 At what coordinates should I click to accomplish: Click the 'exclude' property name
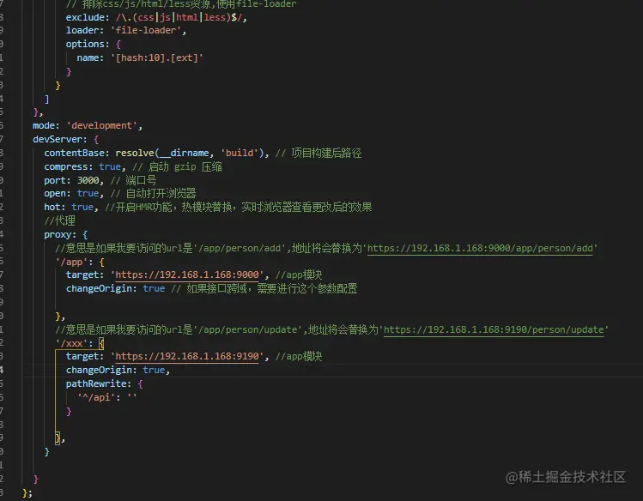[x=85, y=17]
